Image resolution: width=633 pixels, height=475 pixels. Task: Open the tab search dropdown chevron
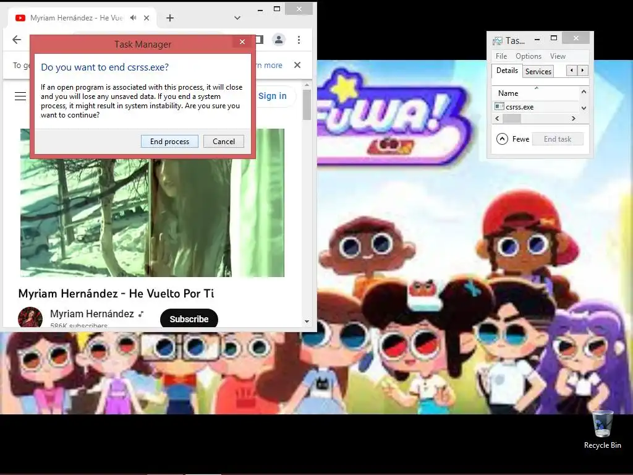237,18
